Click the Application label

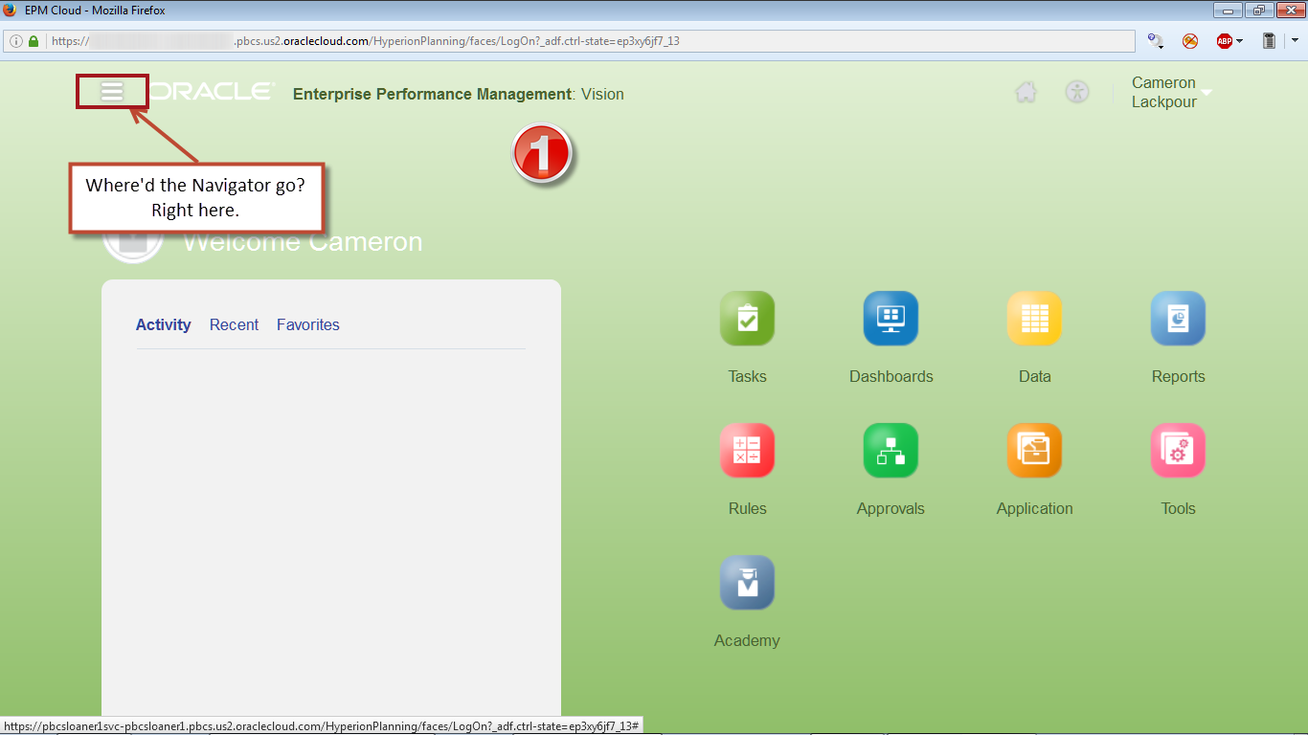click(x=1034, y=508)
